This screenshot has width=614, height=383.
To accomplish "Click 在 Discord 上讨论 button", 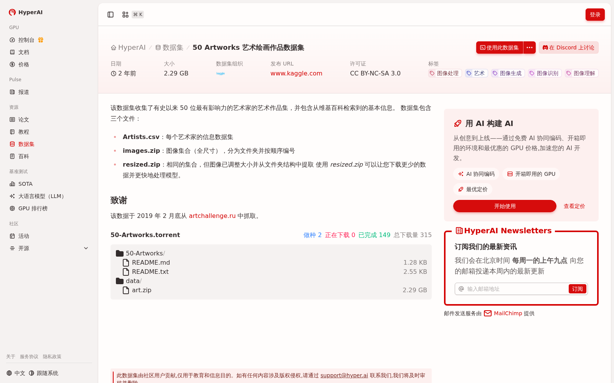I will click(568, 47).
